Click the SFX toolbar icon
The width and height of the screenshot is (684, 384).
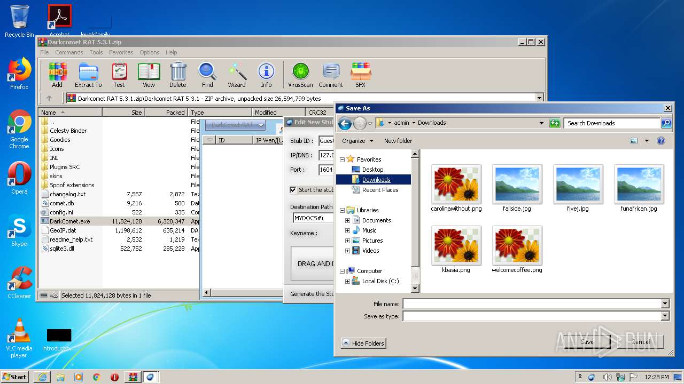(361, 75)
